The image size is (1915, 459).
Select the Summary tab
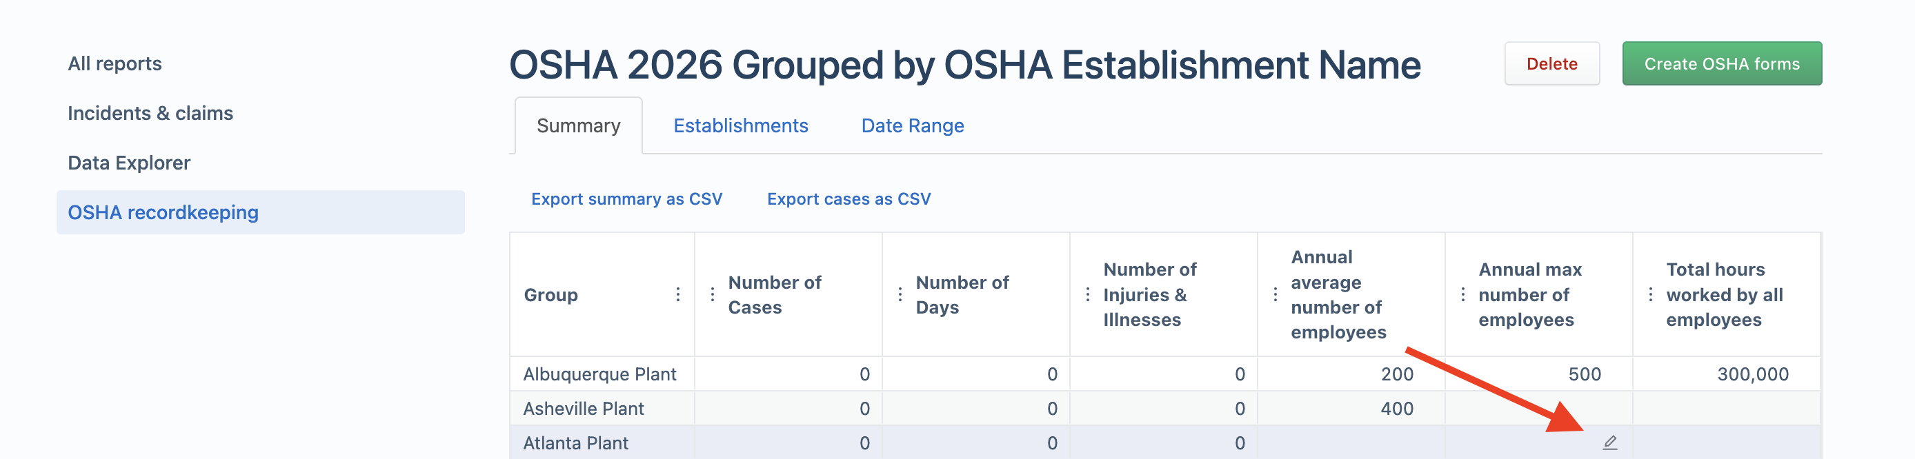coord(578,125)
